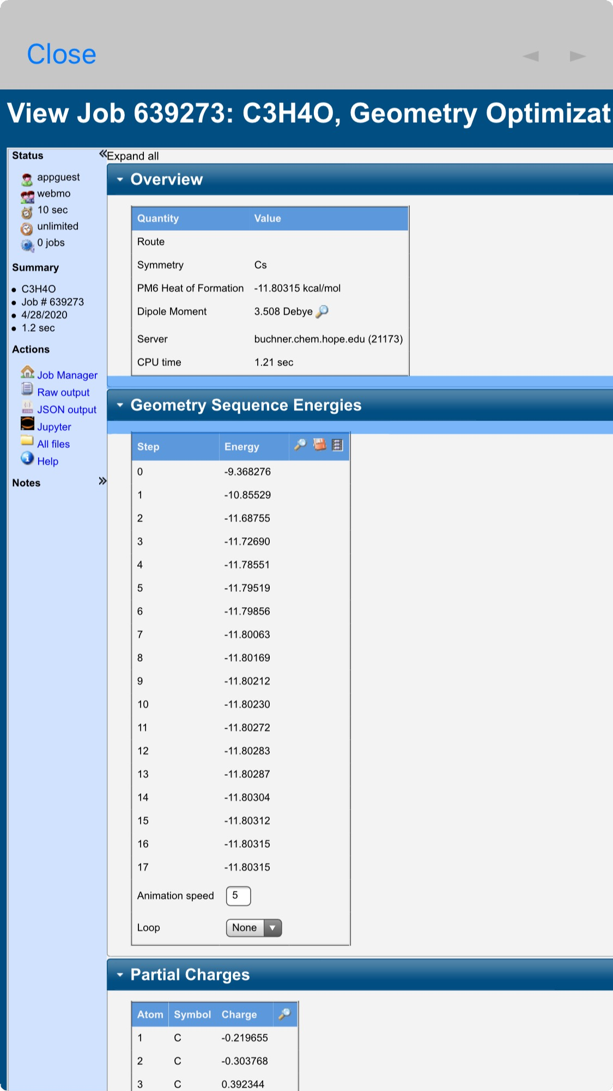The height and width of the screenshot is (1091, 613).
Task: Expand the Notes panel chevron
Action: tap(102, 481)
